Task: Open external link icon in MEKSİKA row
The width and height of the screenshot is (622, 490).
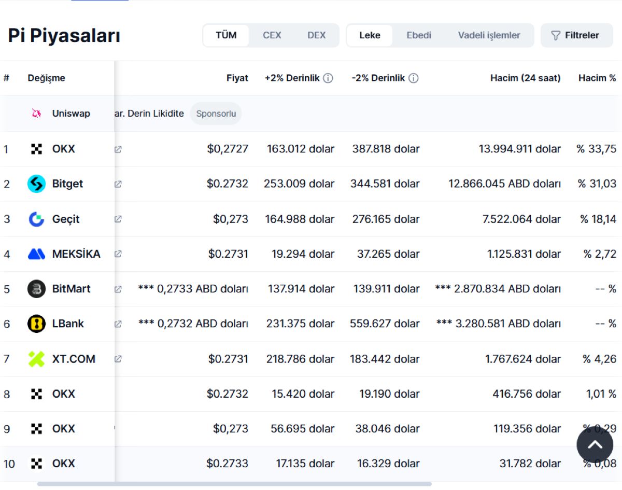Action: point(118,254)
